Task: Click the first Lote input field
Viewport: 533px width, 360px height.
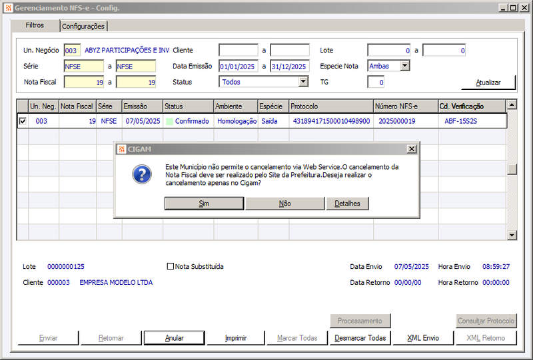Action: click(x=389, y=51)
